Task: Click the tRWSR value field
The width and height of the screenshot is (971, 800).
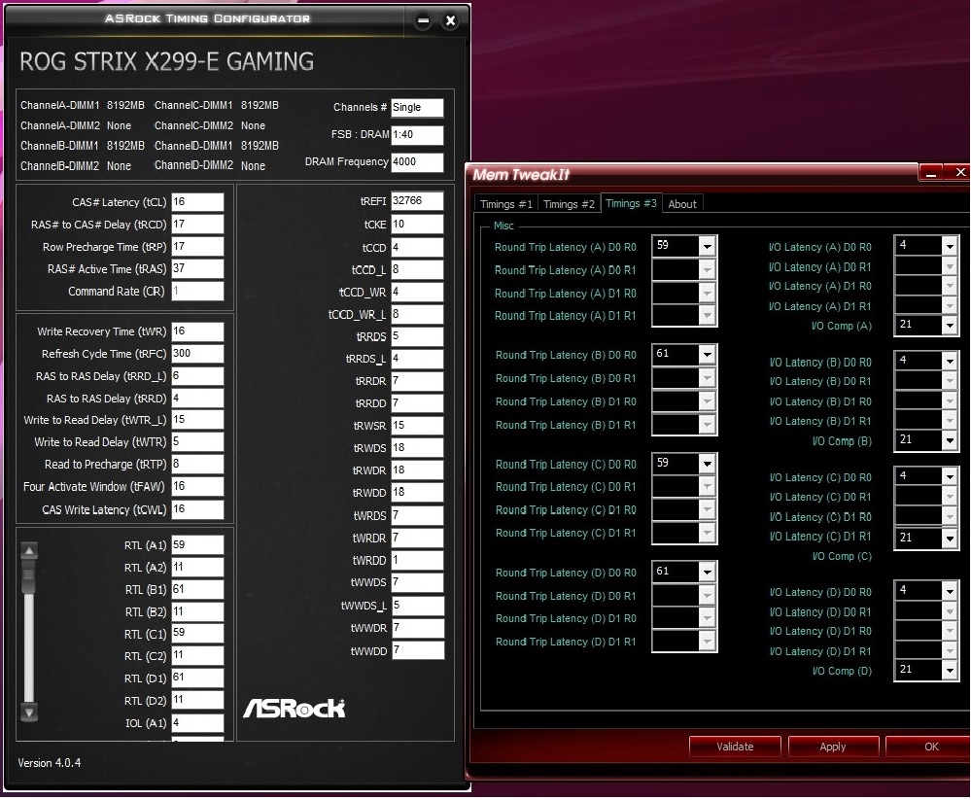Action: pyautogui.click(x=417, y=426)
